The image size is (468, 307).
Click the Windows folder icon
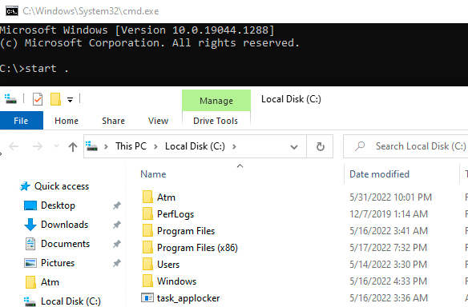coord(147,281)
